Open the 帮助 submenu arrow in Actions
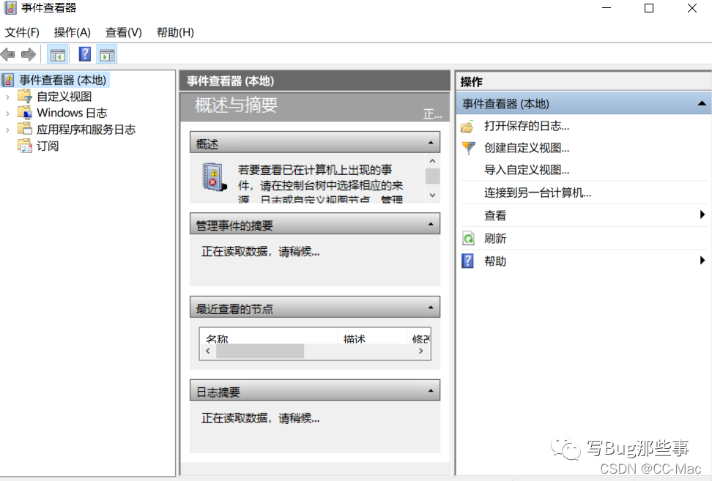712x481 pixels. point(702,260)
